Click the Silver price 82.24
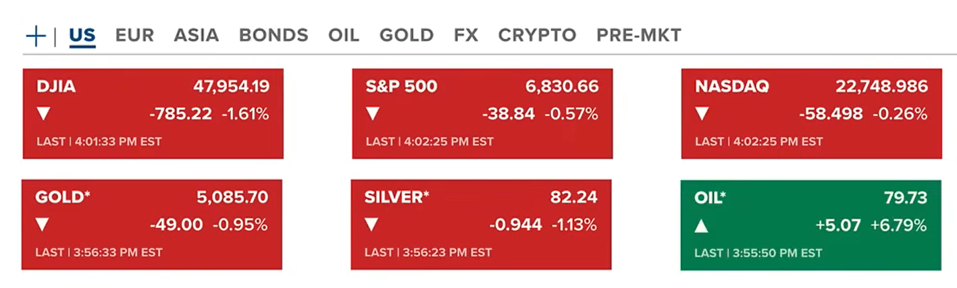Screen dimensions: 957x288 click(x=574, y=198)
